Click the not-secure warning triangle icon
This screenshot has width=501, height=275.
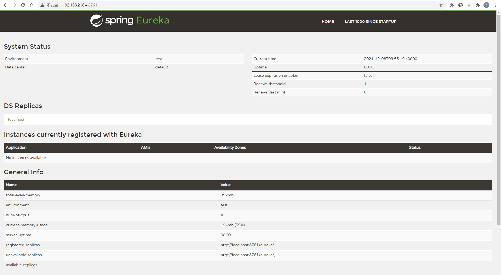(x=42, y=5)
